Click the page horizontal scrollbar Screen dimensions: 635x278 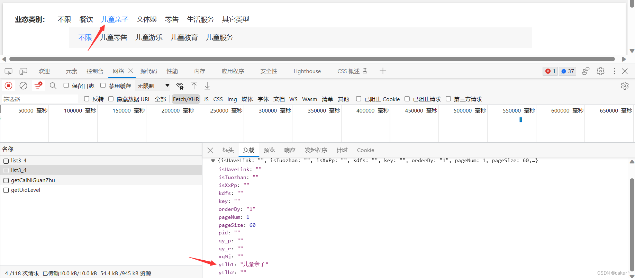pyautogui.click(x=312, y=59)
